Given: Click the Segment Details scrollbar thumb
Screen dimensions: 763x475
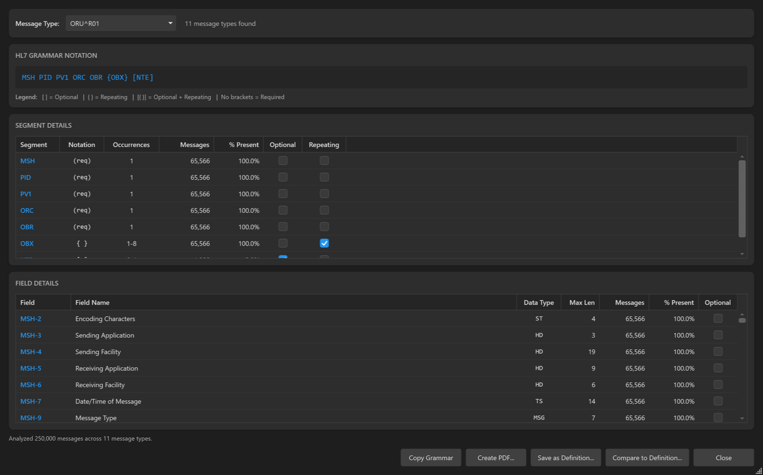Looking at the screenshot, I should tap(742, 198).
